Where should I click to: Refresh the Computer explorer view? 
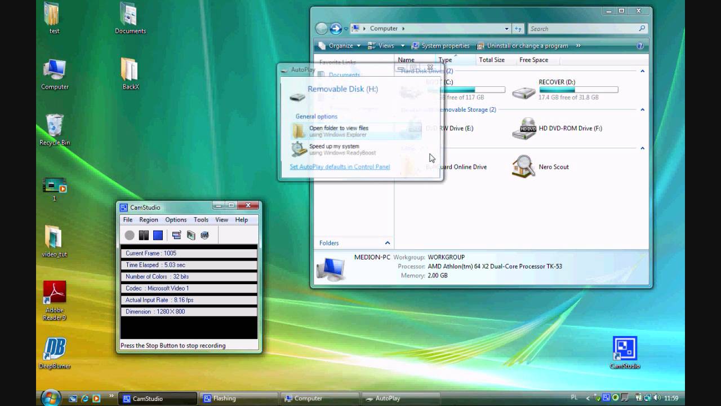tap(518, 29)
